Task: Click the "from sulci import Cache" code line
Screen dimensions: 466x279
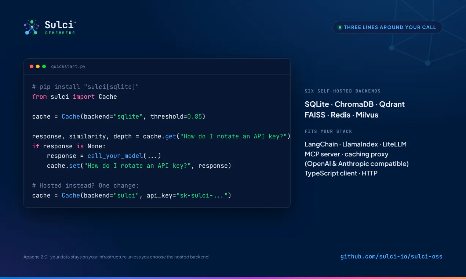Action: (74, 97)
